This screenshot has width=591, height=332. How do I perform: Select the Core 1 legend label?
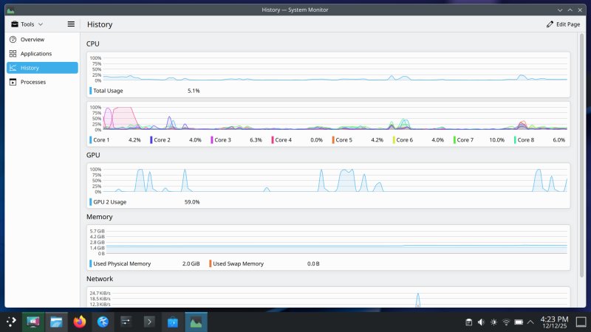[x=100, y=140]
